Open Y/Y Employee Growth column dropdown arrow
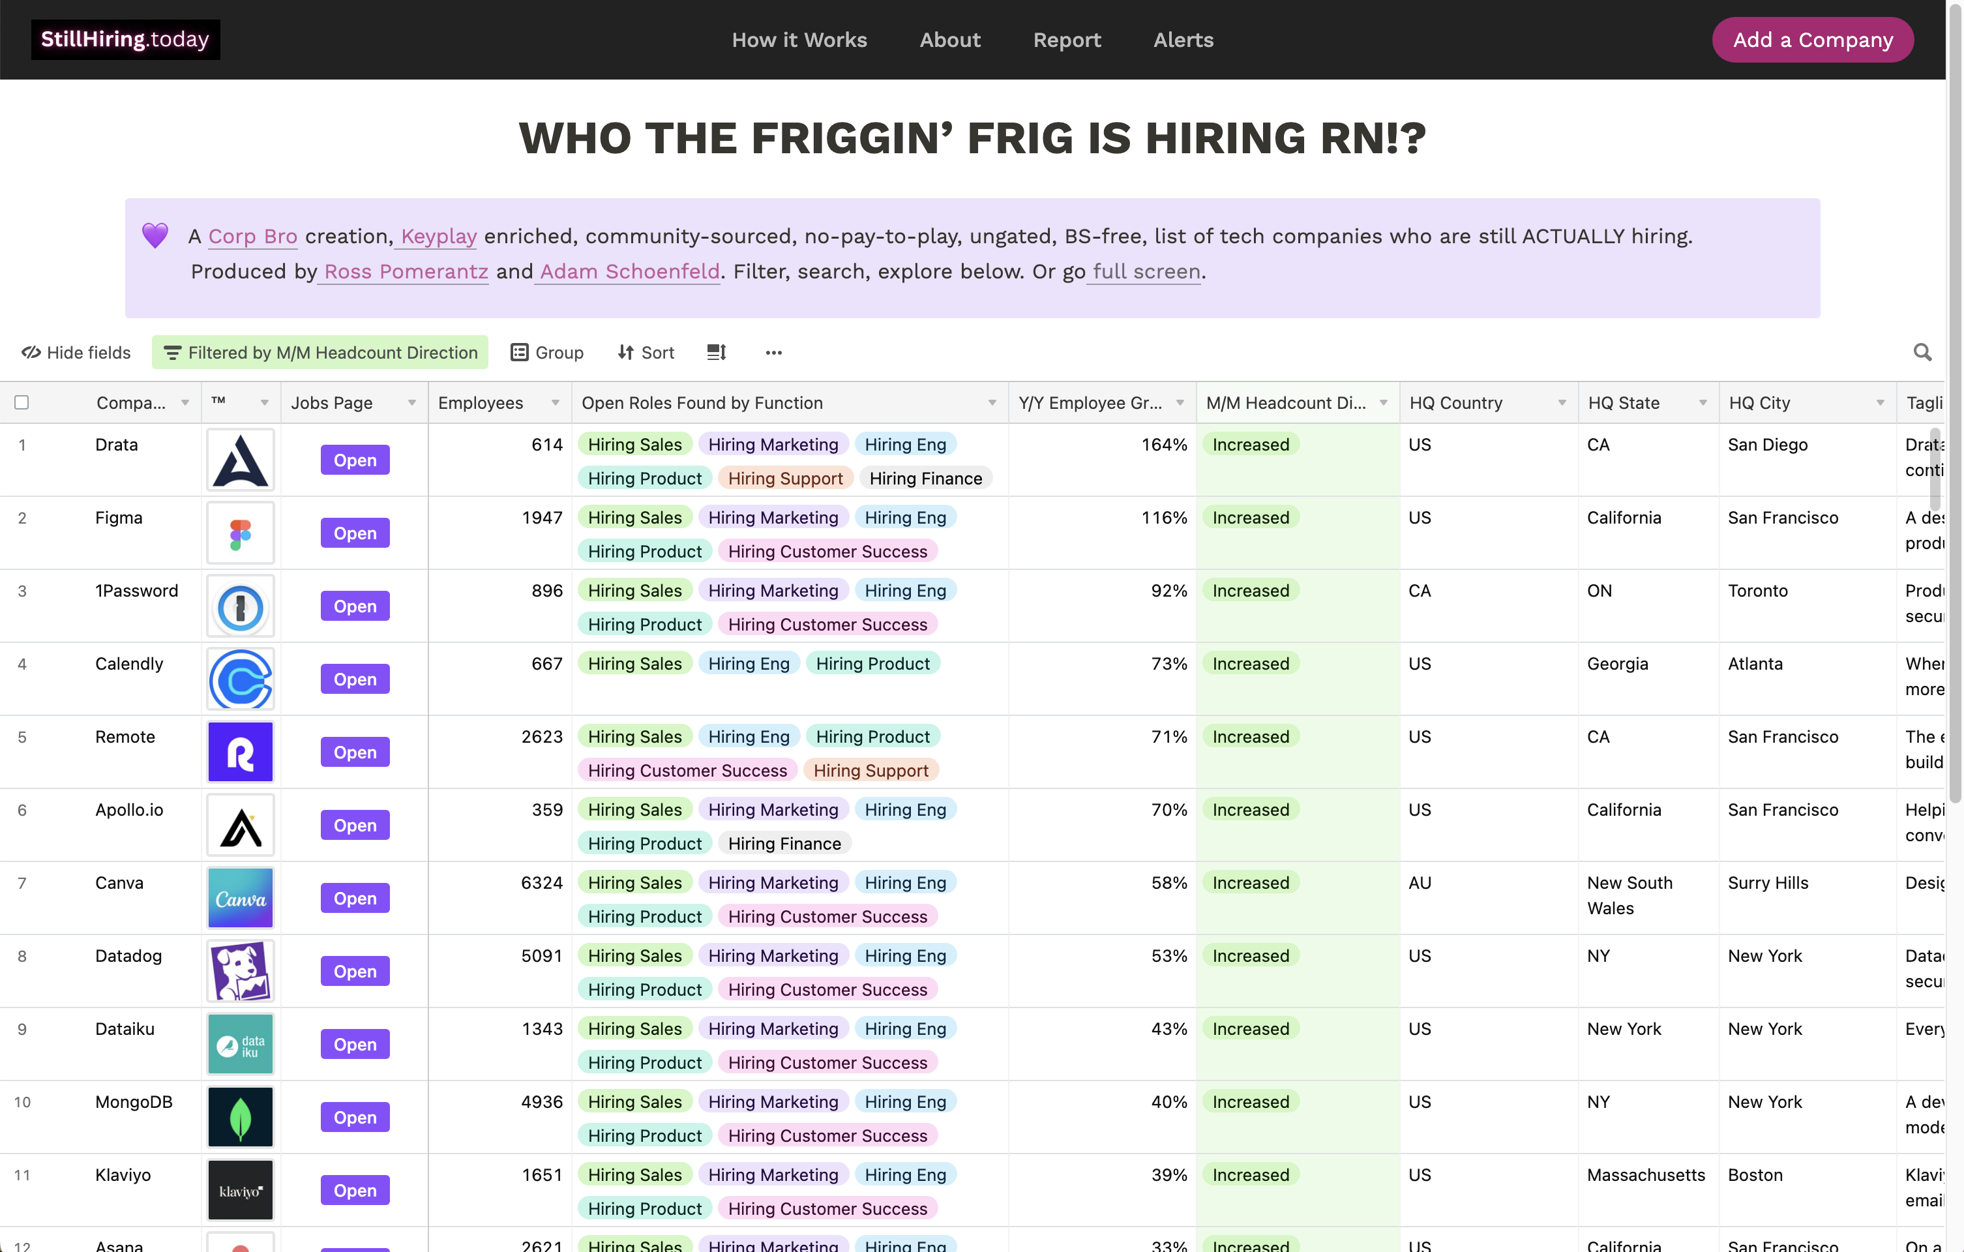The image size is (1964, 1252). coord(1180,403)
